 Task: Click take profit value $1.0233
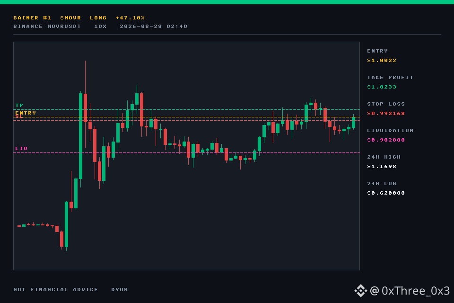[382, 87]
